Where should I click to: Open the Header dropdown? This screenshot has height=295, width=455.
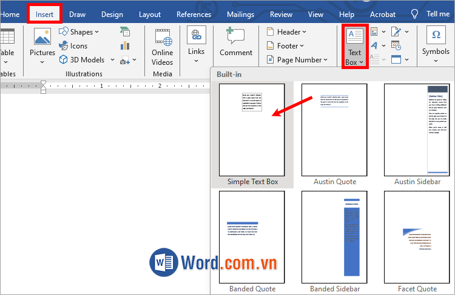[x=286, y=32]
